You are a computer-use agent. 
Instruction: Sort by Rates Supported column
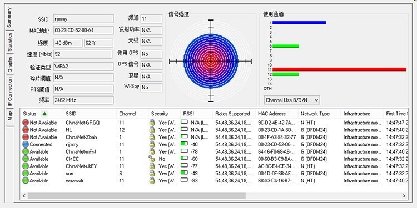(x=234, y=114)
